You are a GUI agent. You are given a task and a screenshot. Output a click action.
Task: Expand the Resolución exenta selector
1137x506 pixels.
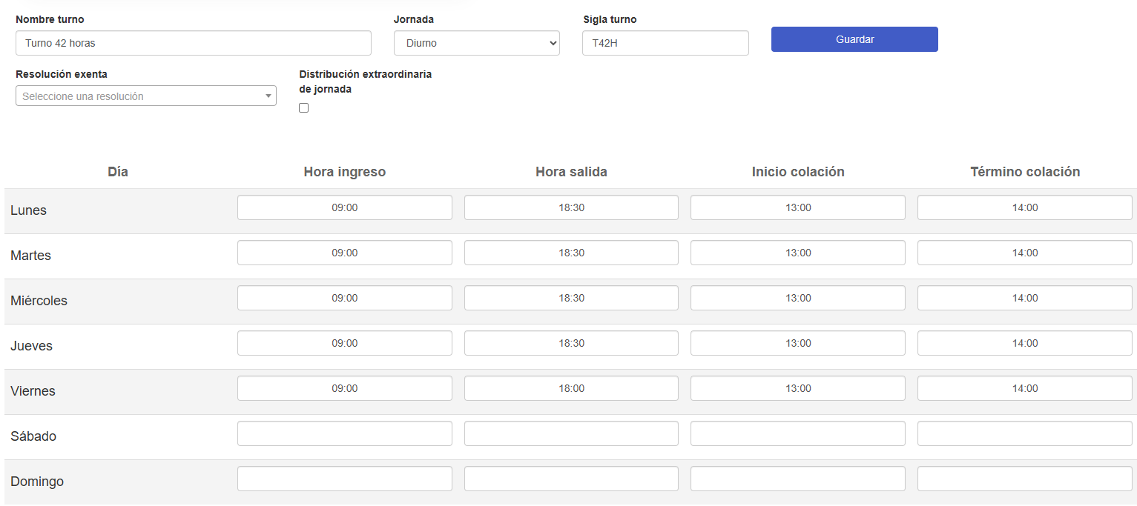point(145,96)
